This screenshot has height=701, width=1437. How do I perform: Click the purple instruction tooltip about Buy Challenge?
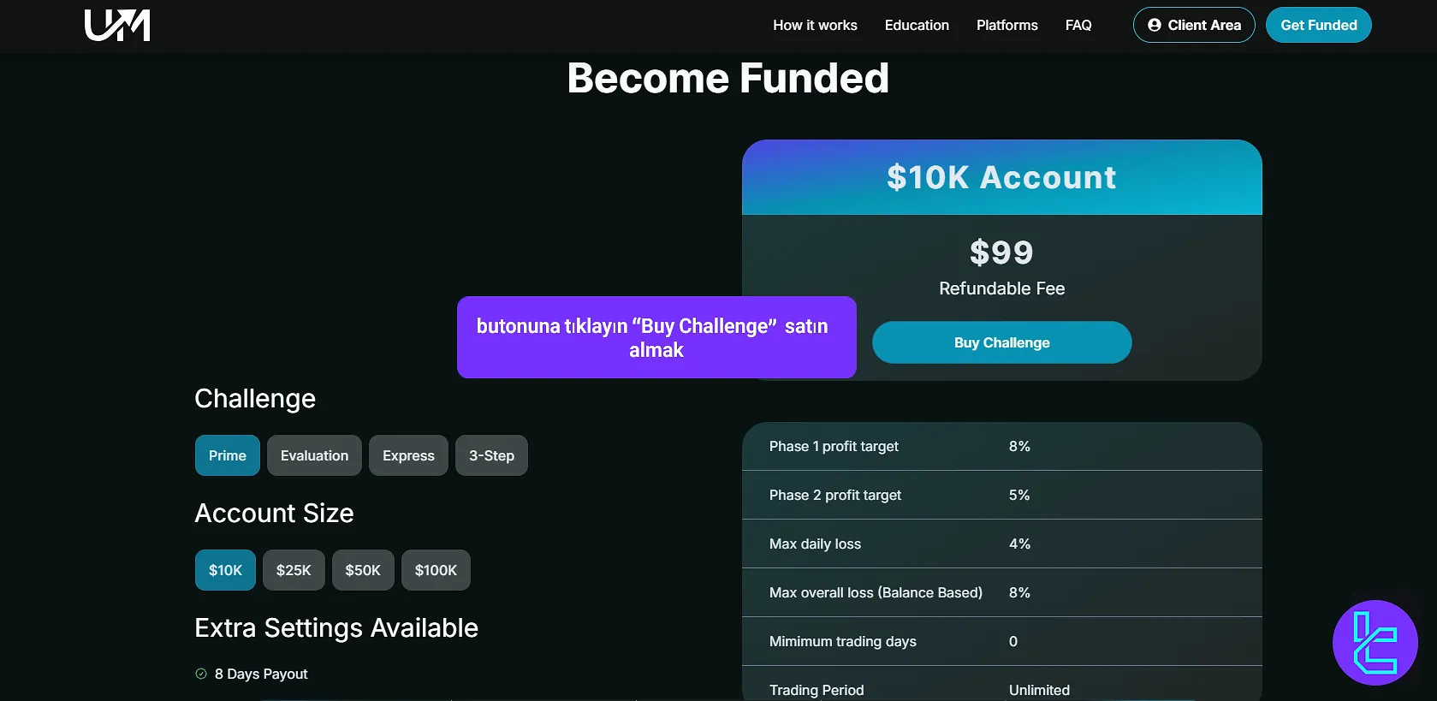(x=656, y=337)
